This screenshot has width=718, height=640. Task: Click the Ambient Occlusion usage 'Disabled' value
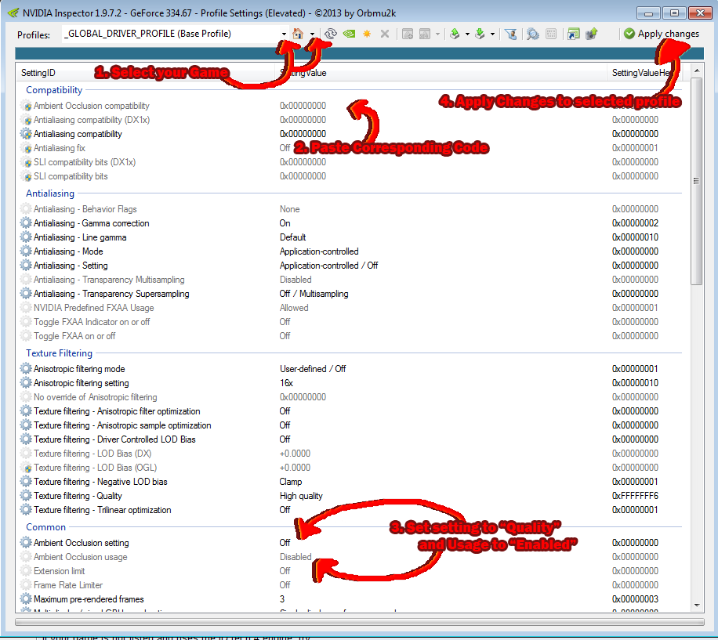click(296, 557)
